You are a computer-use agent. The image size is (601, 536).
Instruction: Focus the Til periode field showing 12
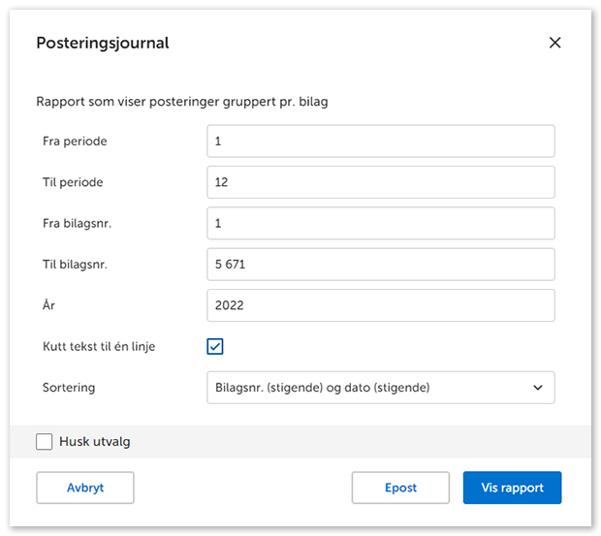click(x=380, y=182)
